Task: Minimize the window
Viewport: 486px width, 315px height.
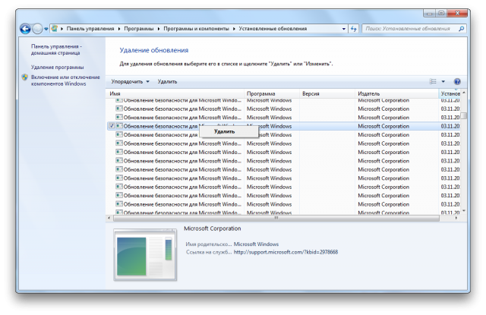Action: click(429, 14)
